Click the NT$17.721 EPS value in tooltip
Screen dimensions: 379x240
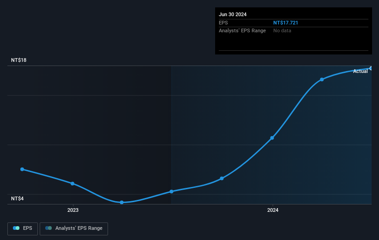[x=285, y=23]
